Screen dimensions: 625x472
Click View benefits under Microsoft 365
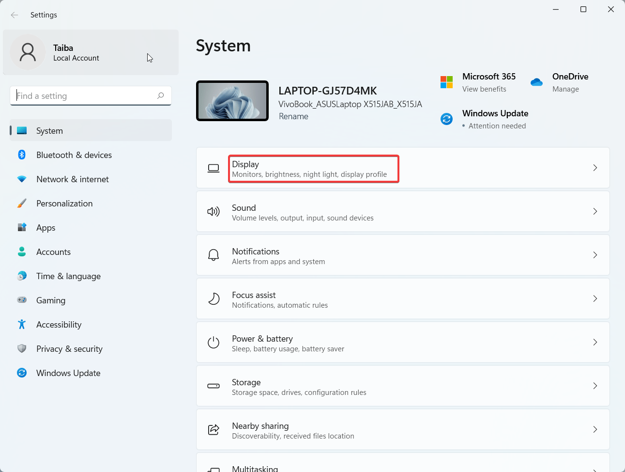[484, 89]
